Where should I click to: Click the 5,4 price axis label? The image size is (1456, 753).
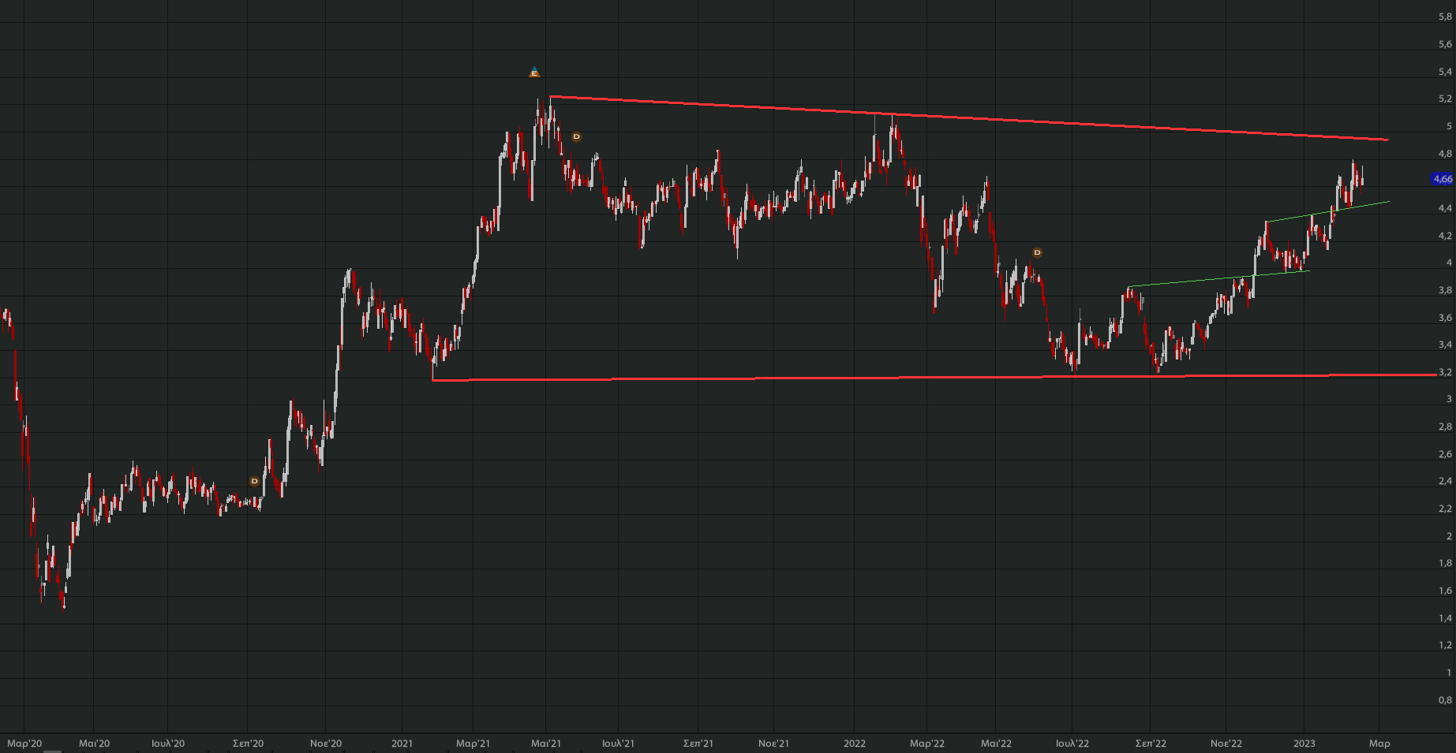tap(1445, 72)
